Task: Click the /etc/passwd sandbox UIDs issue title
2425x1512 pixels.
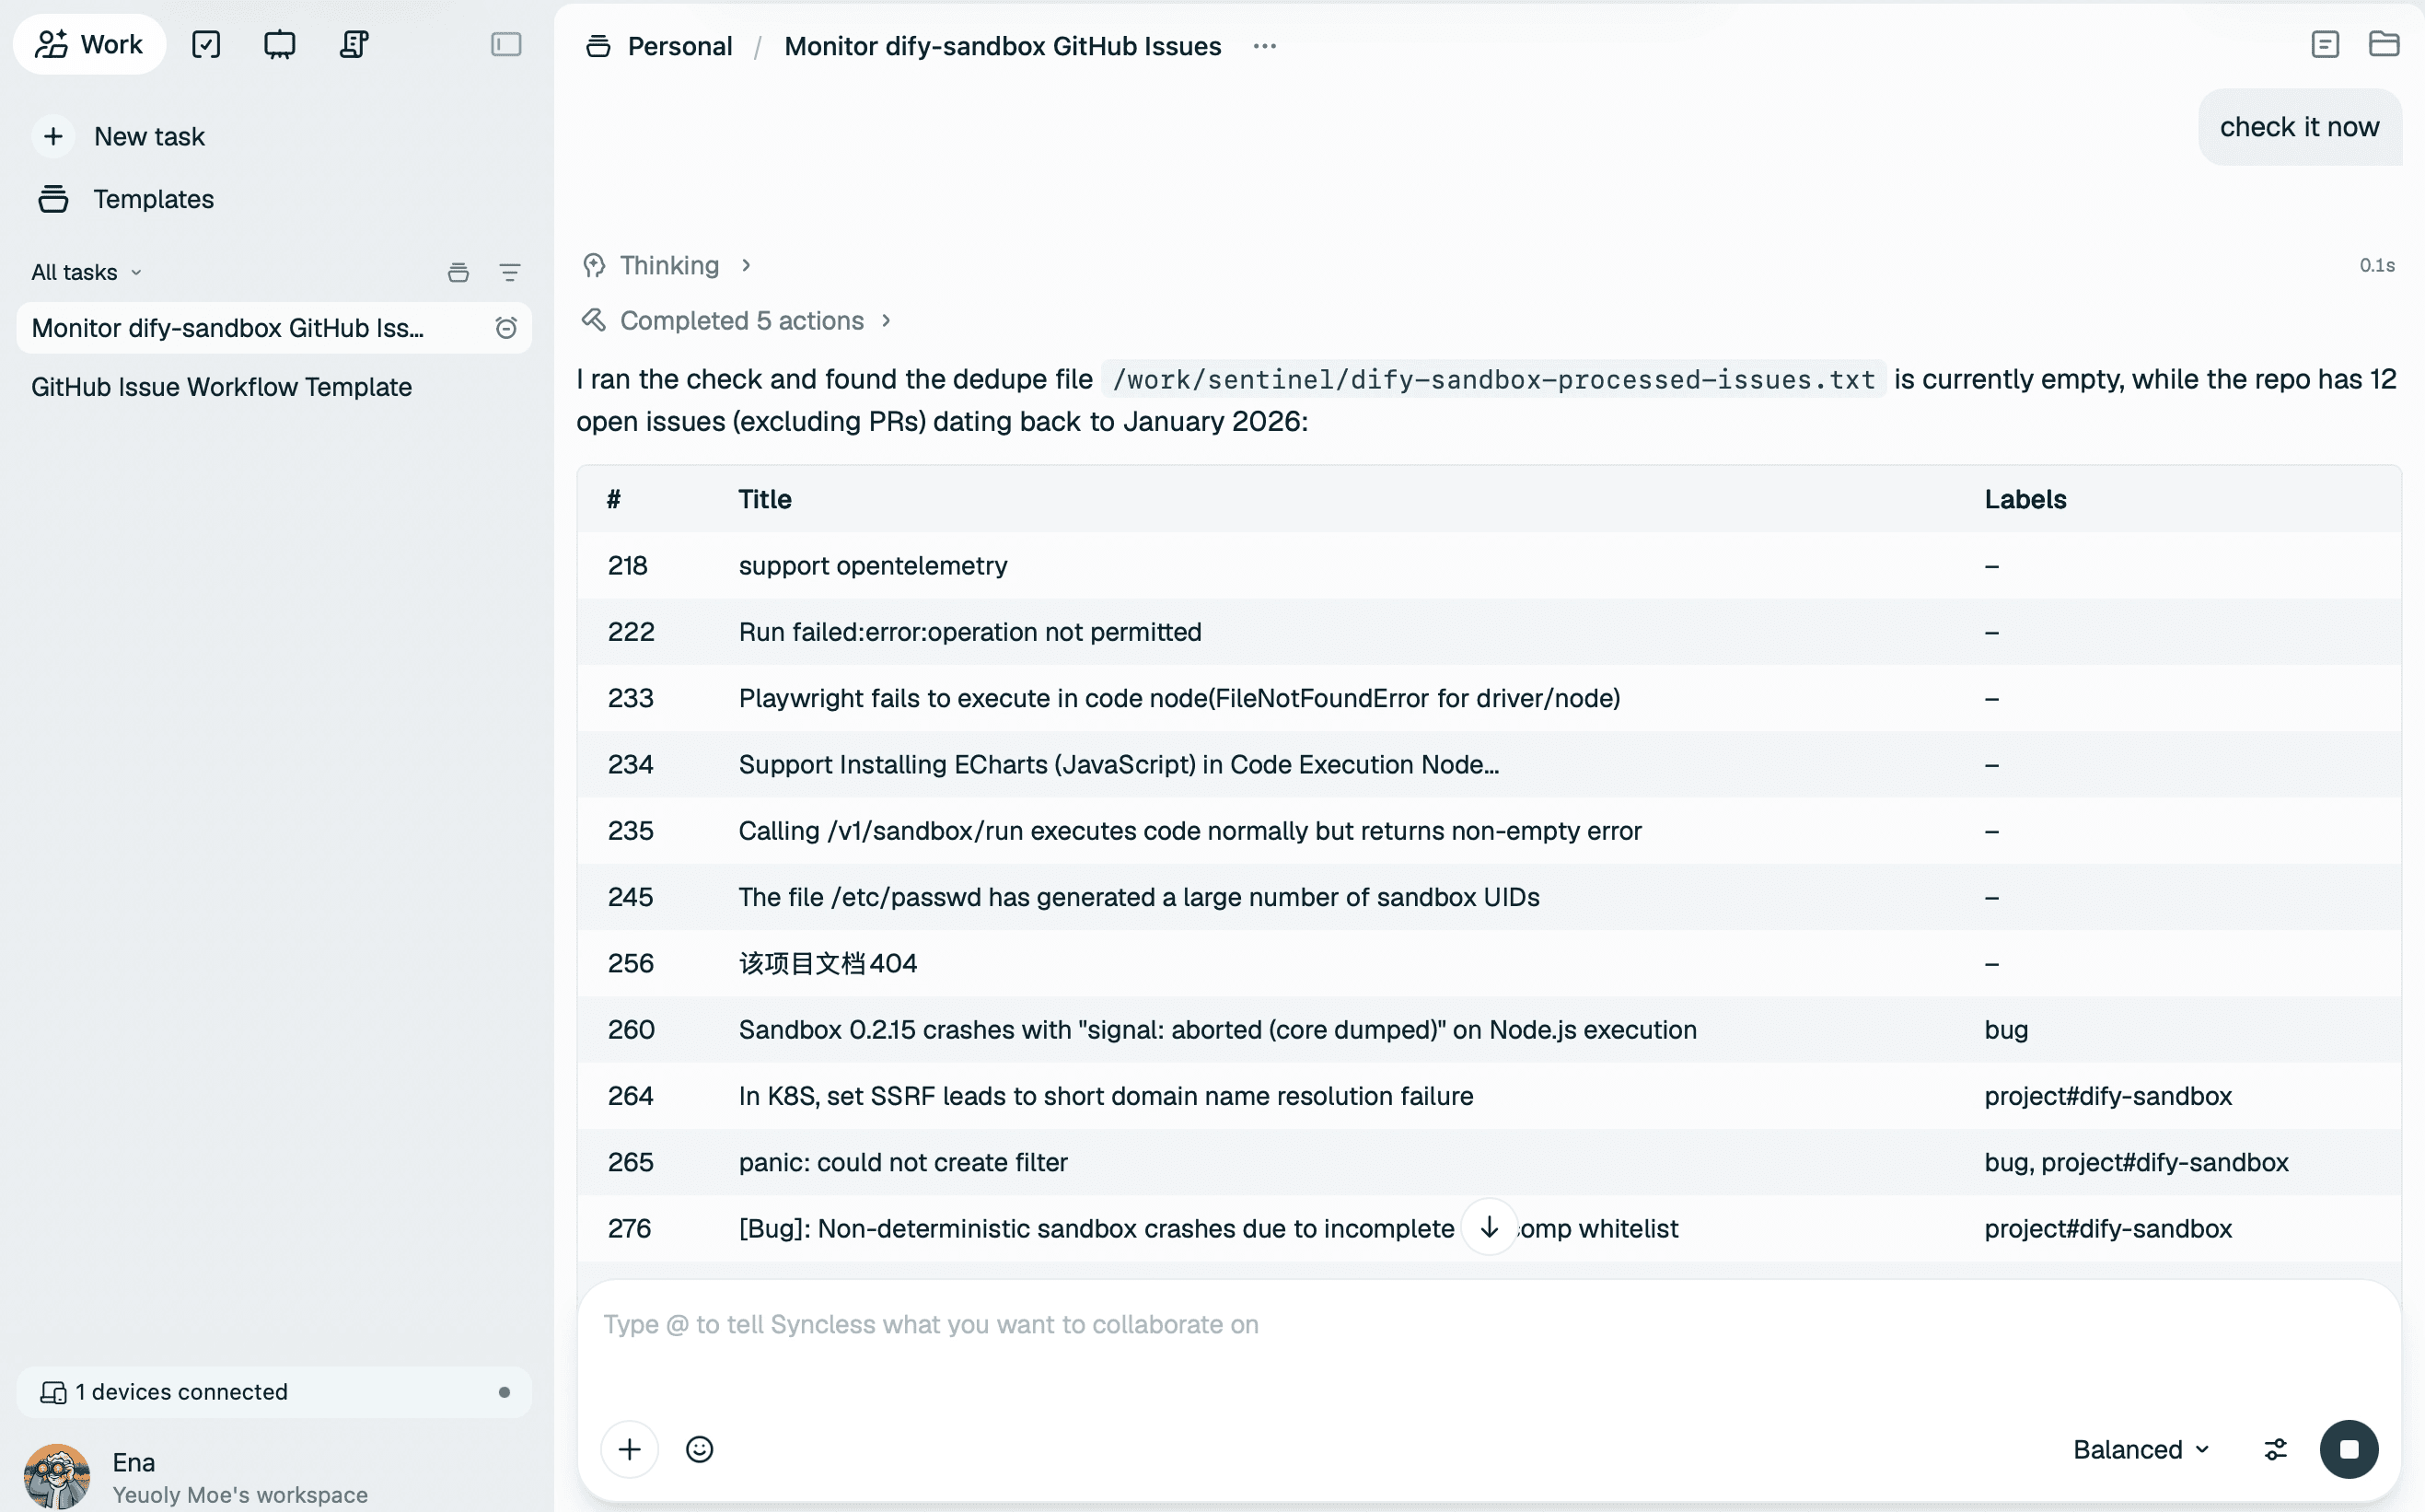Action: pyautogui.click(x=1139, y=897)
